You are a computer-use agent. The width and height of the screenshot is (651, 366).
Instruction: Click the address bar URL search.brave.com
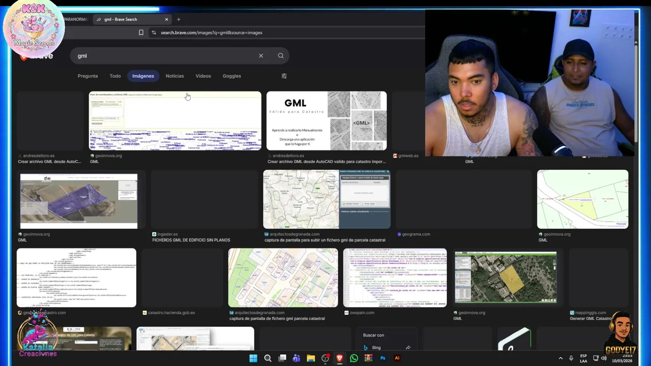click(x=212, y=33)
